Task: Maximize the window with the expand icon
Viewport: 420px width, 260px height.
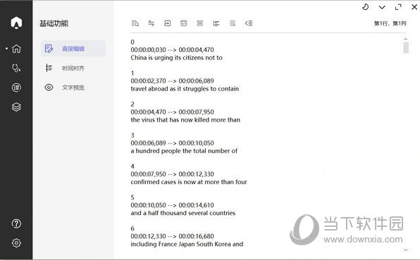Action: (398, 7)
